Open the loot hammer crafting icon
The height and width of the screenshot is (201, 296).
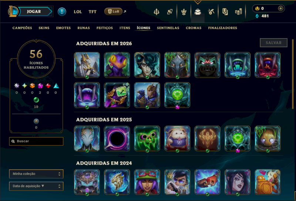pos(211,12)
